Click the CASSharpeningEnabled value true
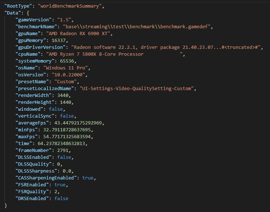The height and width of the screenshot is (212, 270). coord(88,178)
